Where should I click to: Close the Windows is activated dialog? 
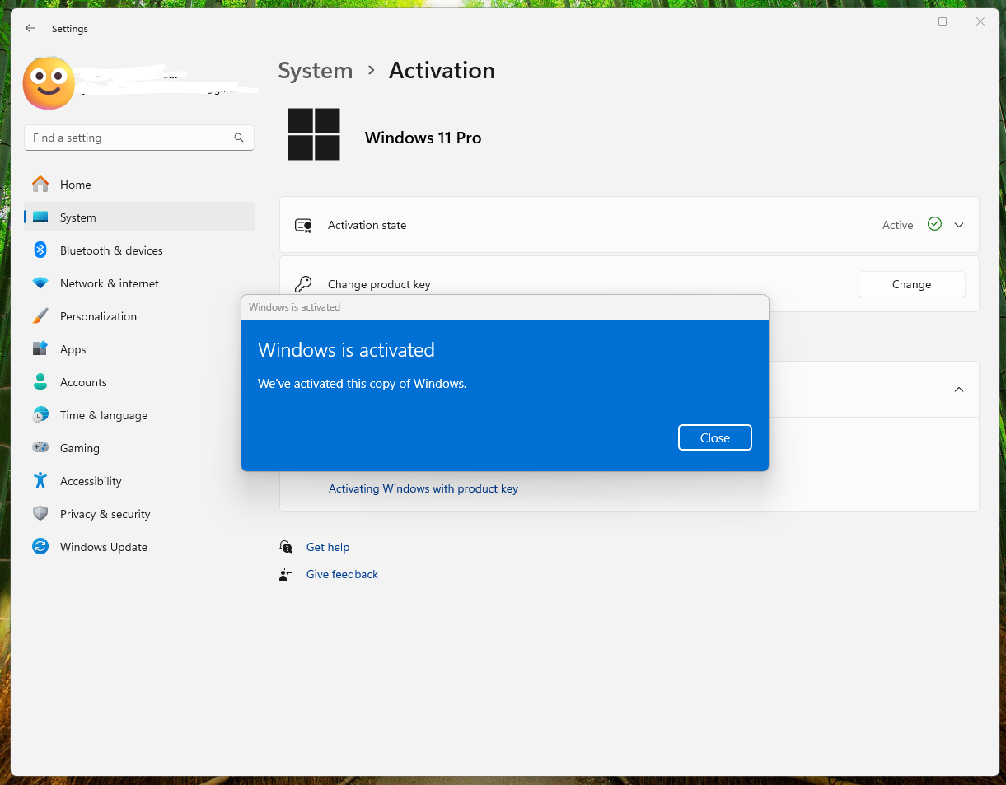point(714,438)
